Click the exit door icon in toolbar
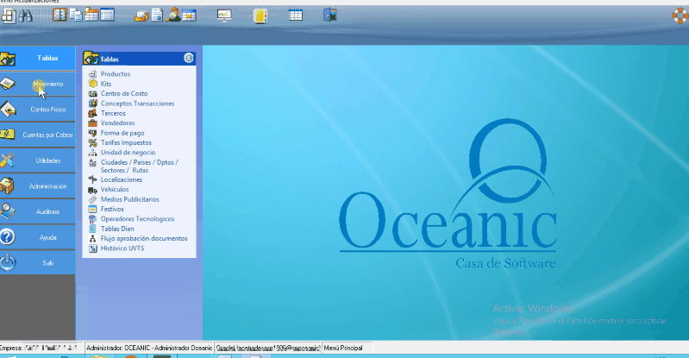689x358 pixels. click(329, 15)
